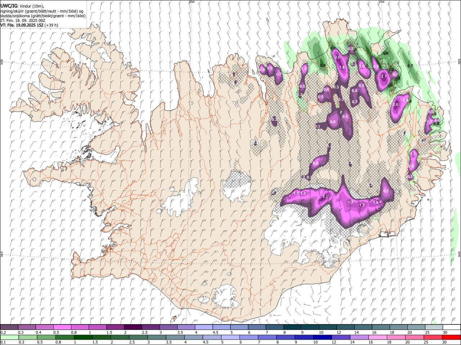Viewport: 461px width, 345px height.
Task: Click the 'IT: Fim. 18. 09. 2025 00Z' line
Action: pos(23,20)
